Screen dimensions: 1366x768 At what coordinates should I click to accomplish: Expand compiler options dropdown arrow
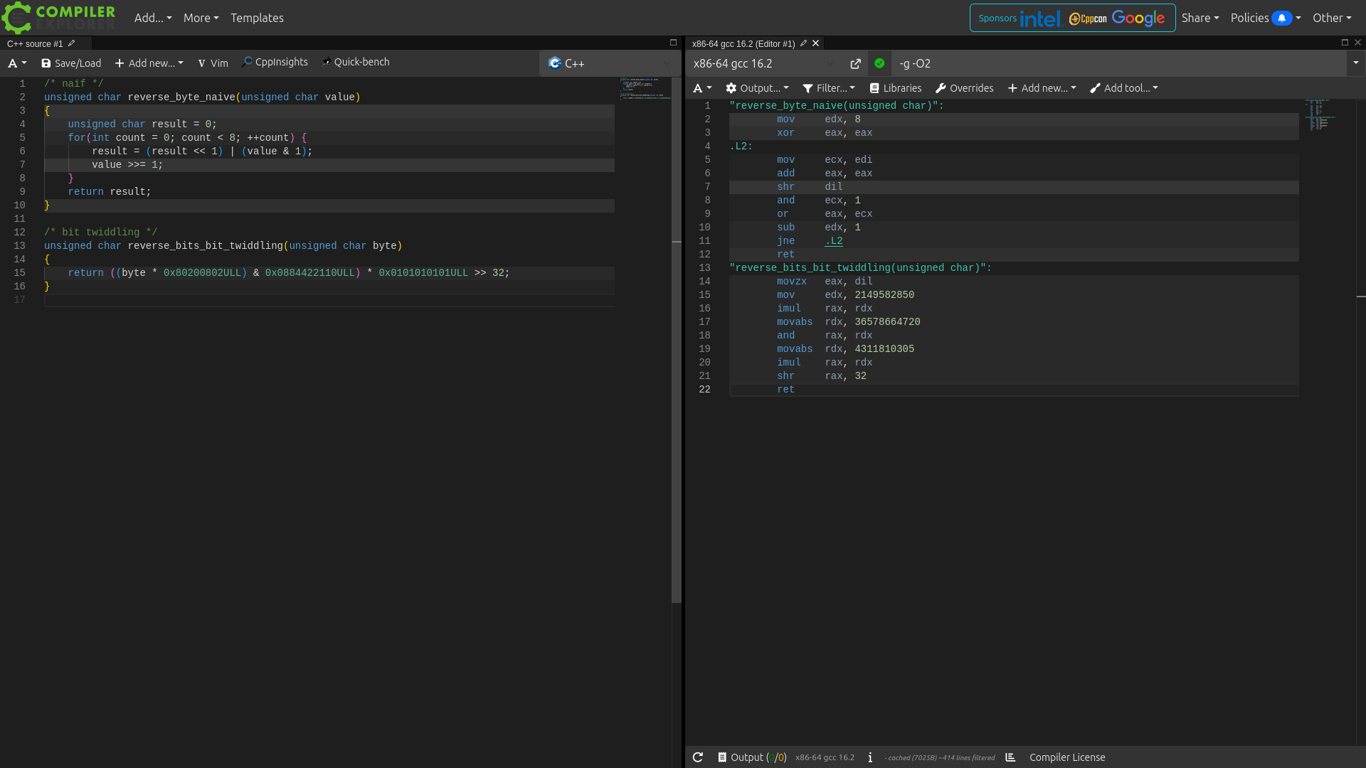click(1356, 63)
